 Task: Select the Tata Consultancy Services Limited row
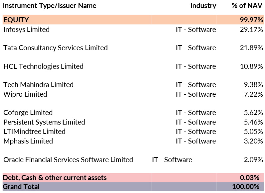(55, 48)
